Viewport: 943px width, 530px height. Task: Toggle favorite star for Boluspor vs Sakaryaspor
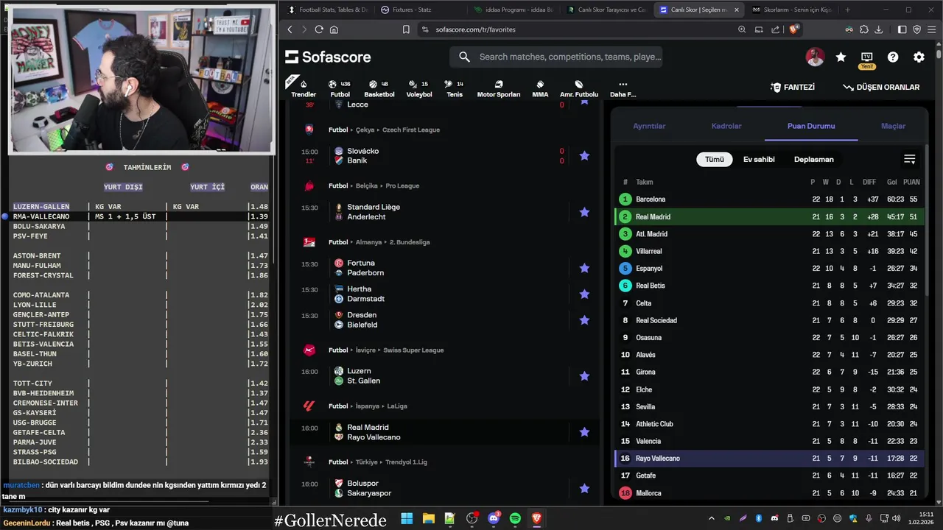[x=584, y=488]
